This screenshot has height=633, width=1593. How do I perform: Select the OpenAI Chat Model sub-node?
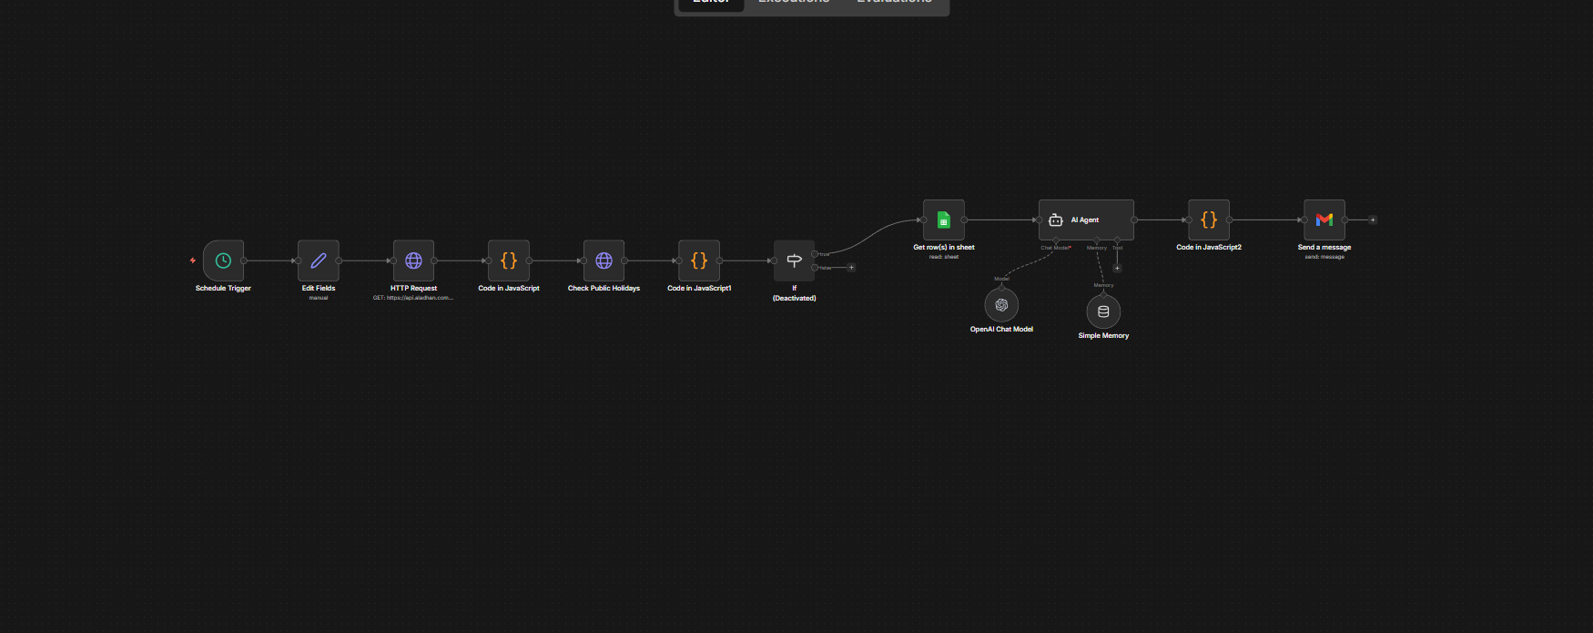(x=1001, y=305)
